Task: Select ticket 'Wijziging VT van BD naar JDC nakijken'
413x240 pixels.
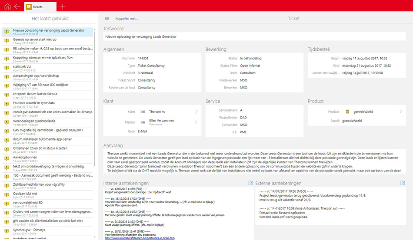Action: [47, 86]
